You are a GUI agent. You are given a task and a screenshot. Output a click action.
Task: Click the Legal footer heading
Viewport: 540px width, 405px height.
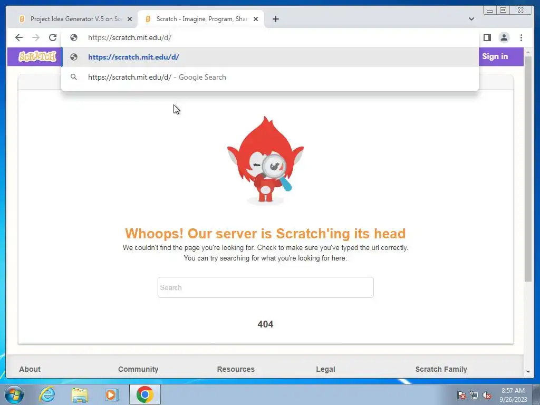pyautogui.click(x=325, y=369)
